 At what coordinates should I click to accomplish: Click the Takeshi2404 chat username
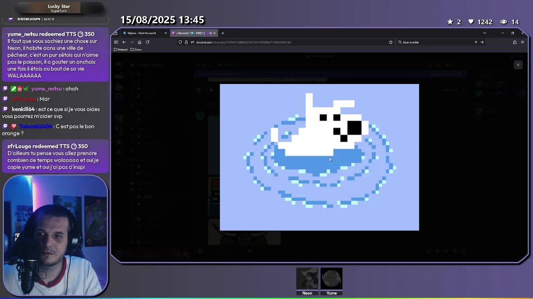[35, 126]
